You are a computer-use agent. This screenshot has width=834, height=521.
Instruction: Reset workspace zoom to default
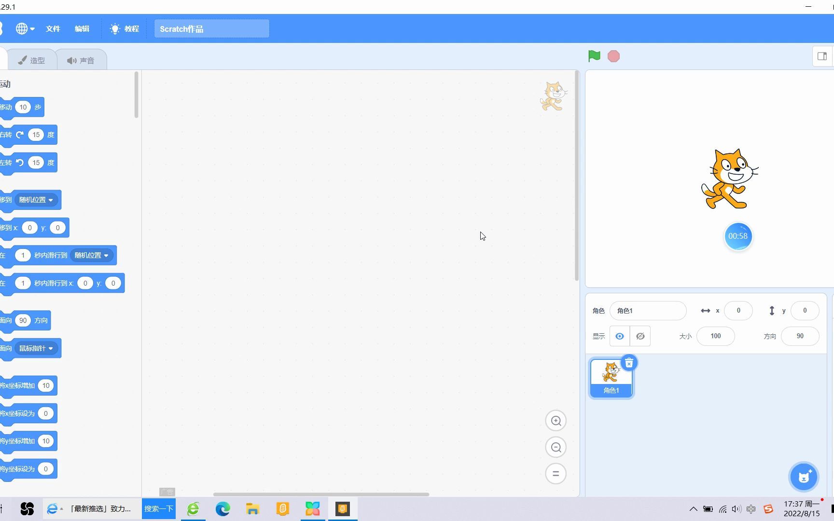(x=556, y=474)
